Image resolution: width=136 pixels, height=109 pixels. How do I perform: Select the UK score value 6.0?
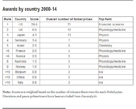34,30
